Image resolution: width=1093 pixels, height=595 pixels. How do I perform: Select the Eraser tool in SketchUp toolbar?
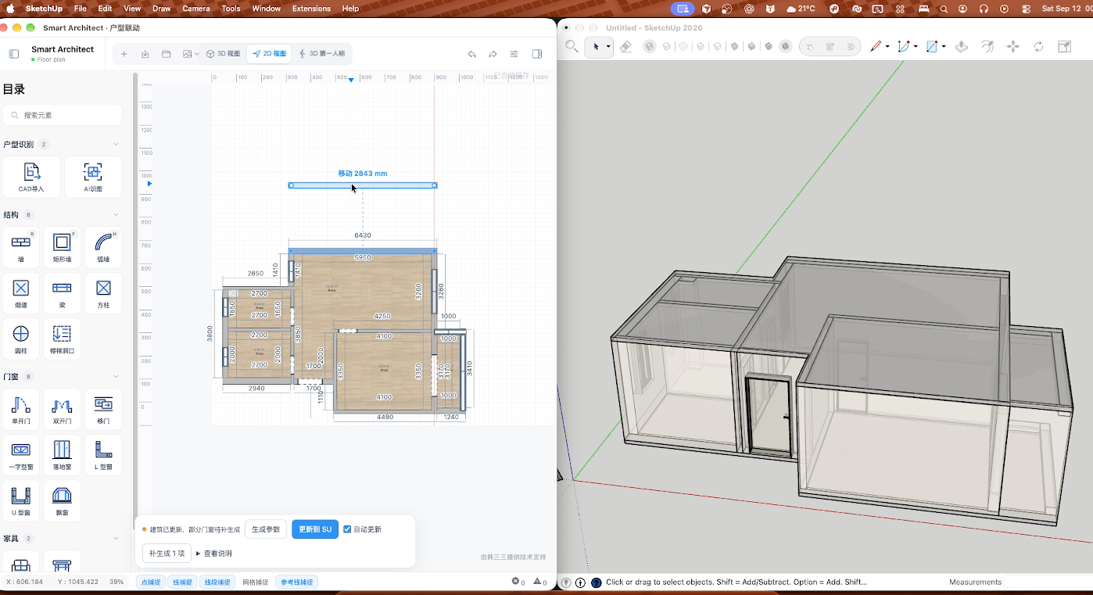625,47
